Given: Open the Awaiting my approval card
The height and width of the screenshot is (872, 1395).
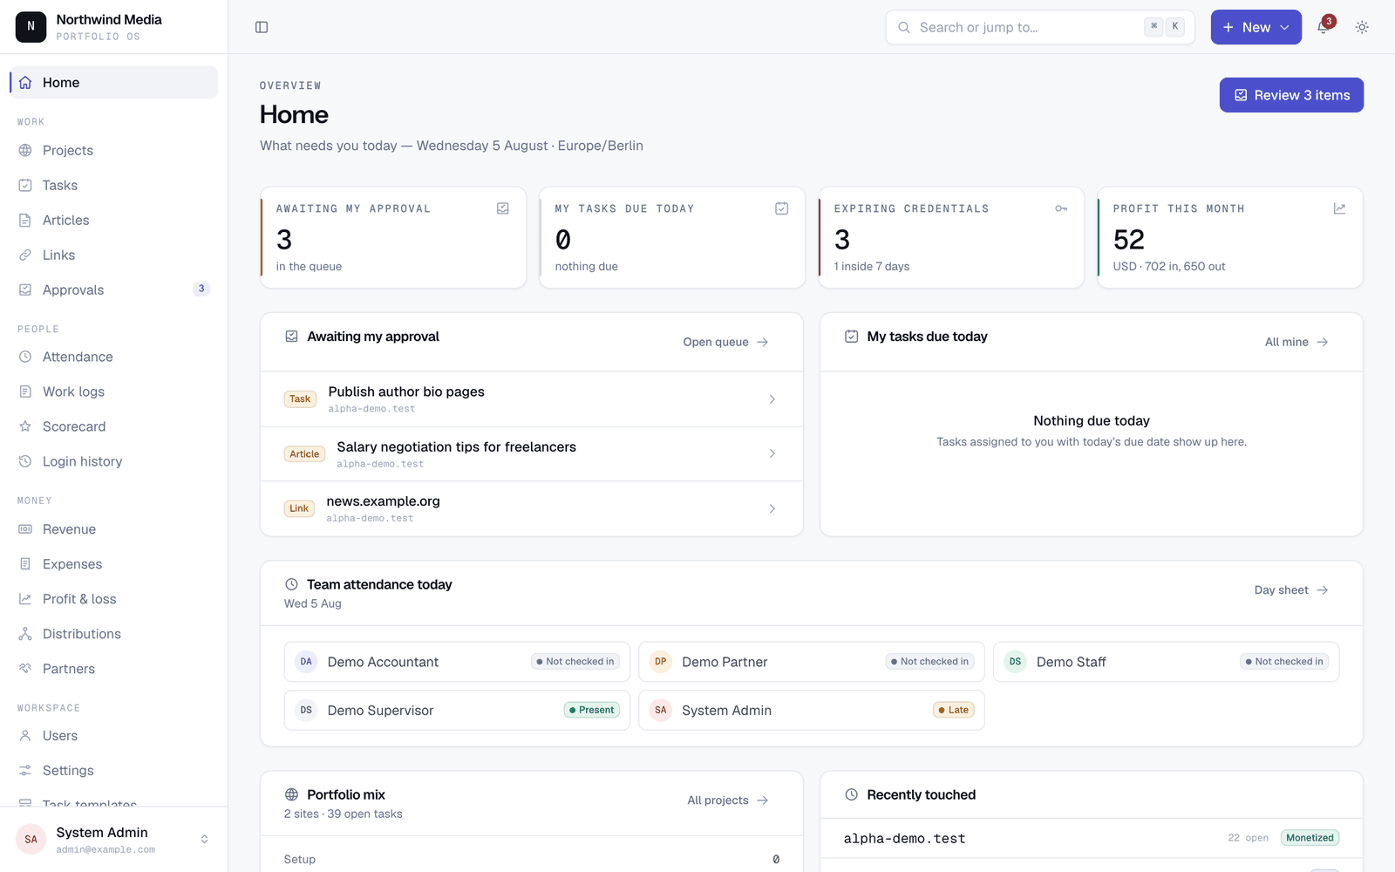Looking at the screenshot, I should click(393, 237).
